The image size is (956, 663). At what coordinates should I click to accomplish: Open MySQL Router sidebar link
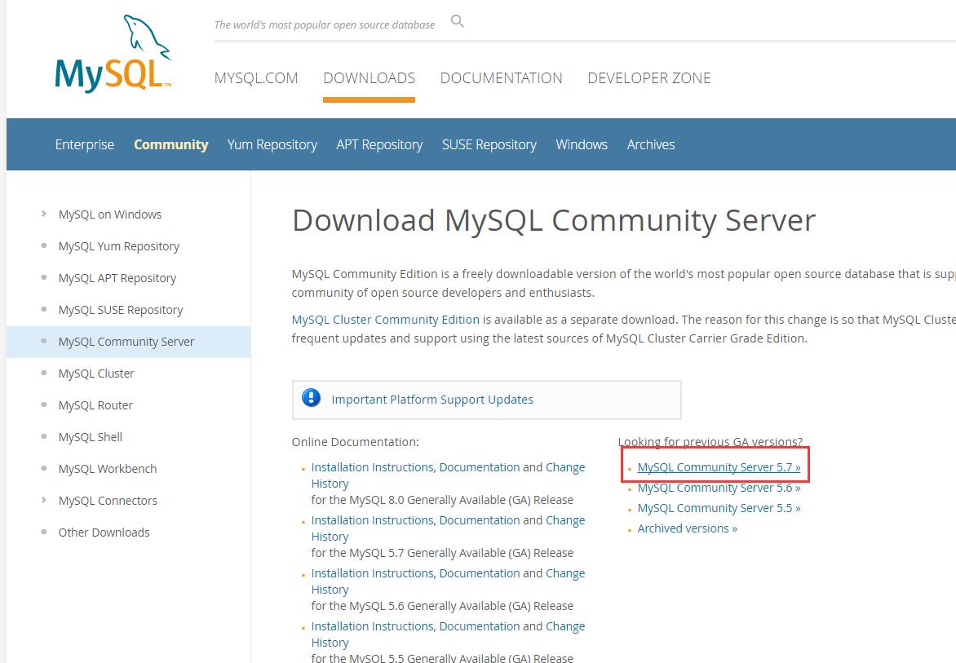coord(95,405)
